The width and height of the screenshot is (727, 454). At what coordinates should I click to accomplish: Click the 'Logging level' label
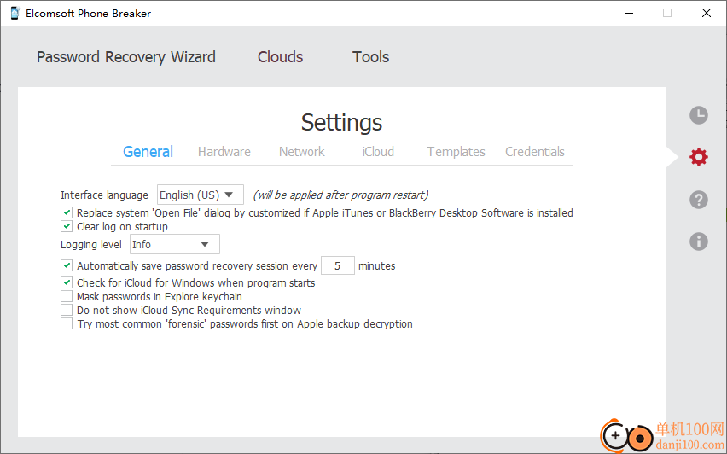click(90, 244)
